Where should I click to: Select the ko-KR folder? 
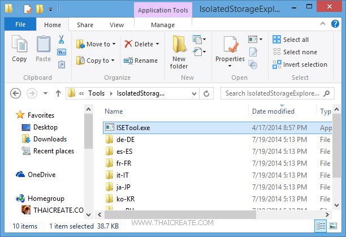pyautogui.click(x=217, y=199)
